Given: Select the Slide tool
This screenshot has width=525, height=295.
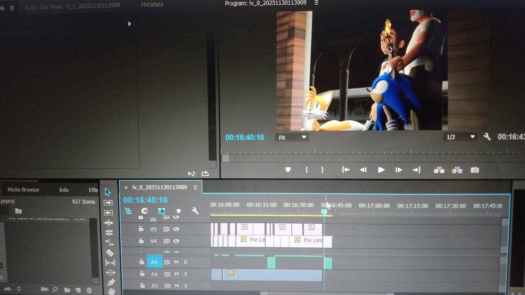Looking at the screenshot, I should coord(111,272).
